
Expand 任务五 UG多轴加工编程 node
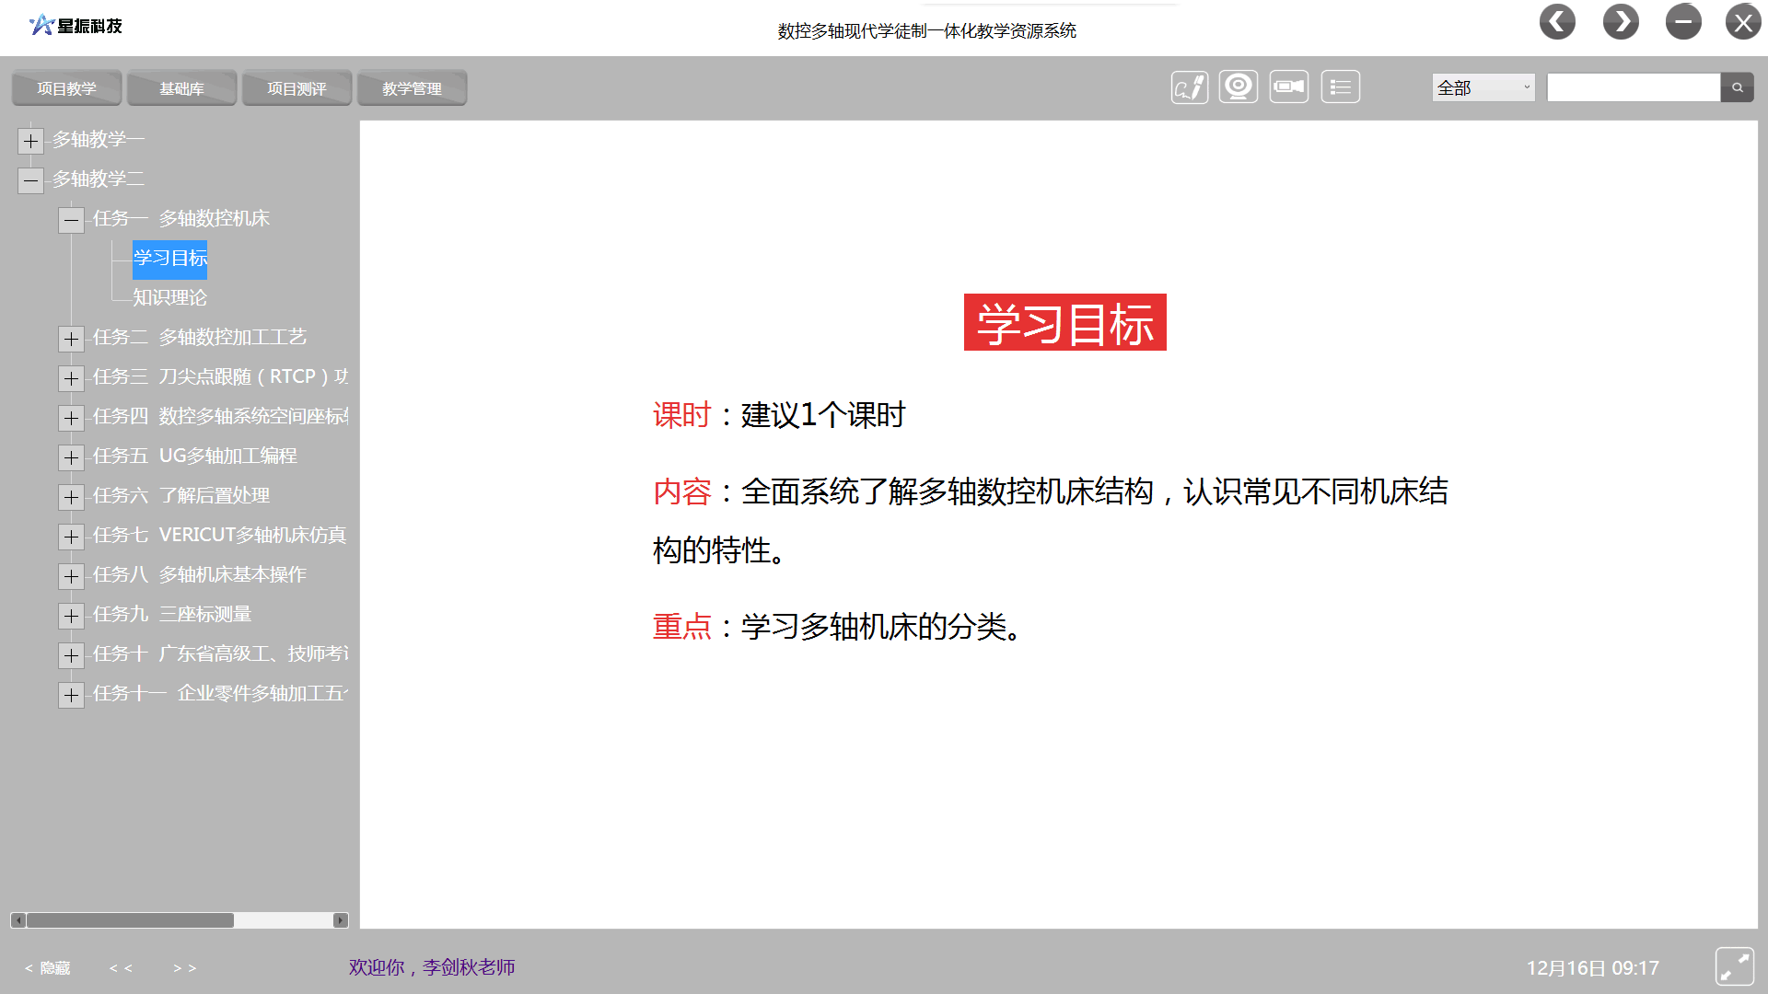[x=71, y=457]
